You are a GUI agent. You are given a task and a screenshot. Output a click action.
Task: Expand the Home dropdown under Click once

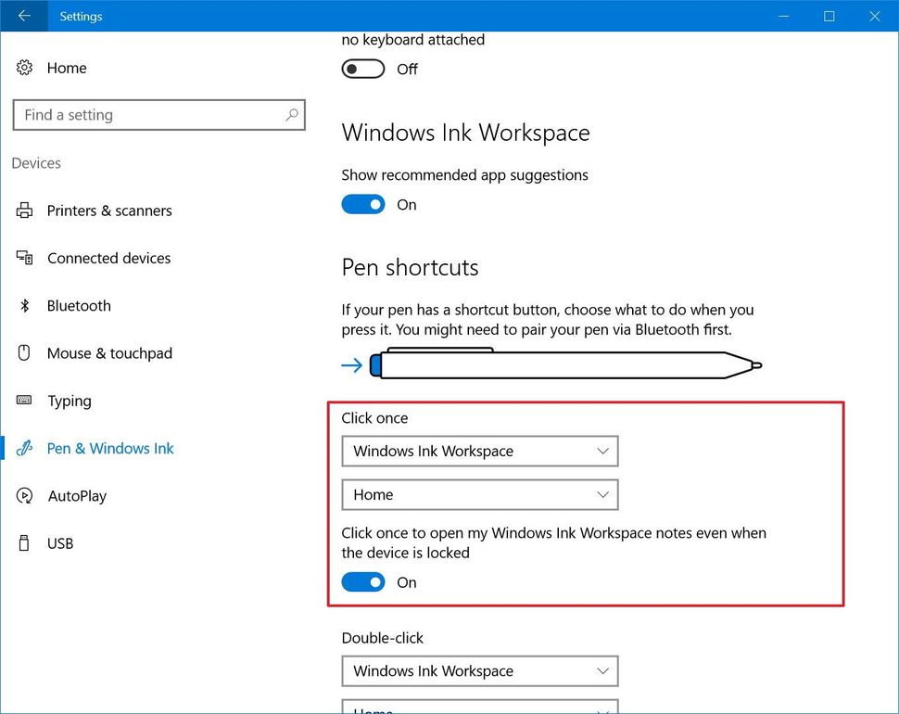(479, 494)
